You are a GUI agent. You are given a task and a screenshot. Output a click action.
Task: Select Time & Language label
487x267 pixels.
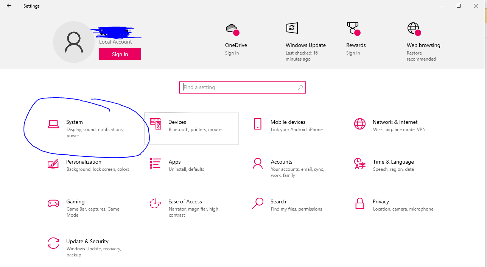tap(394, 162)
